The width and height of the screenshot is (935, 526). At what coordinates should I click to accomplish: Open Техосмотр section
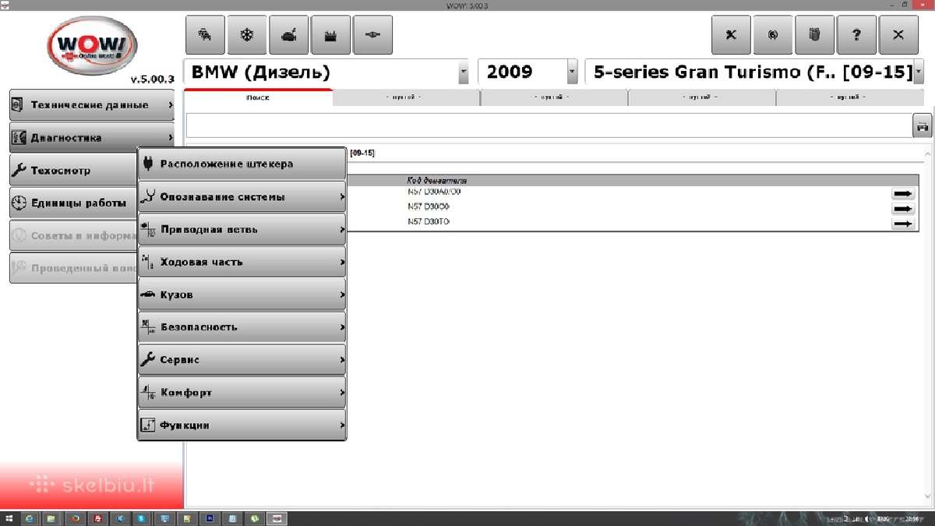(73, 170)
